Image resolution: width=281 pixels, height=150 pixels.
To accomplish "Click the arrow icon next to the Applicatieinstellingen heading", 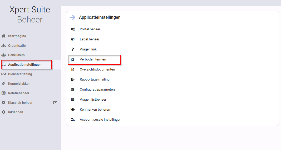I will (73, 17).
